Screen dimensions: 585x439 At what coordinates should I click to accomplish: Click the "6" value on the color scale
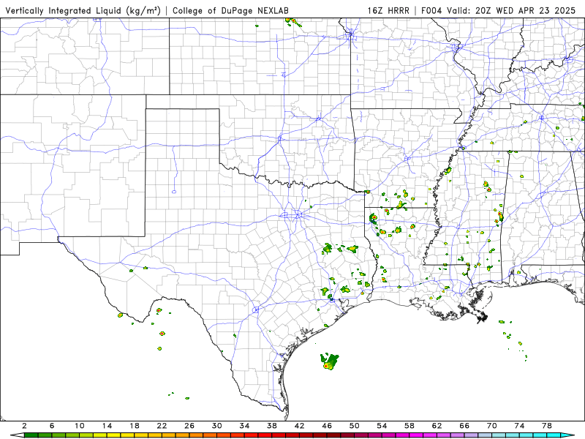point(52,426)
